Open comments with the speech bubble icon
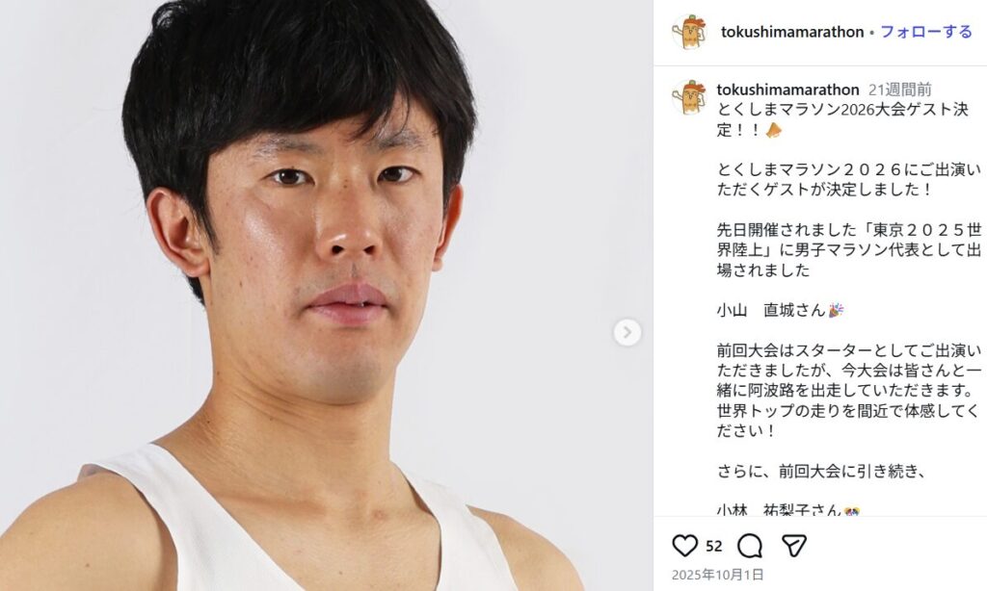 750,546
